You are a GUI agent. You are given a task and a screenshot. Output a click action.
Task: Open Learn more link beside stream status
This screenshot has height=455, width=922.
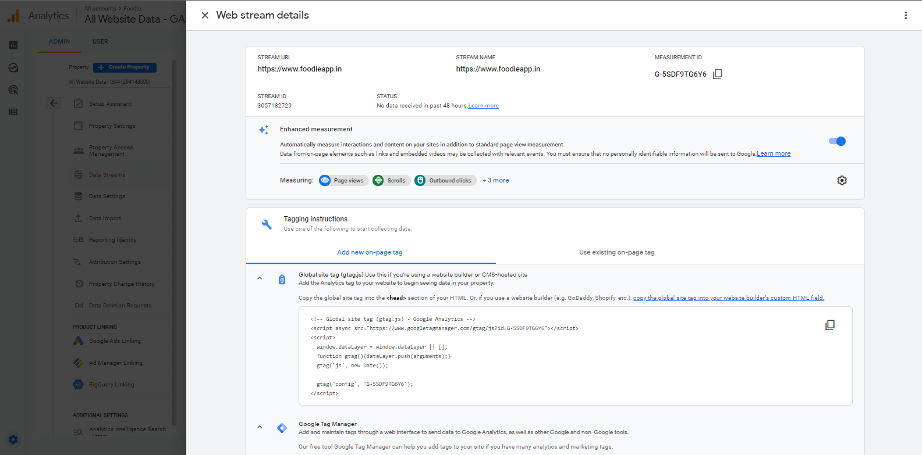[484, 106]
